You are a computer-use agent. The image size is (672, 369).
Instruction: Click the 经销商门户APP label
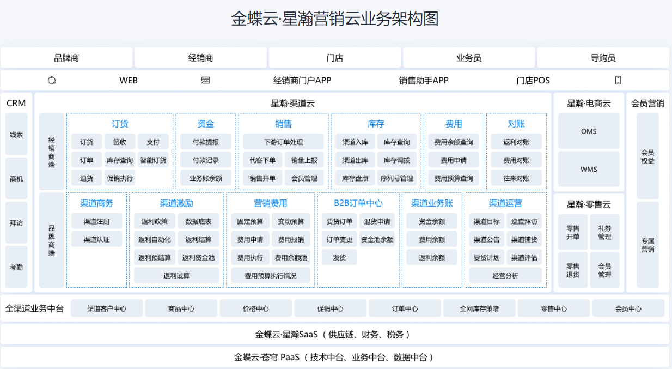click(302, 80)
